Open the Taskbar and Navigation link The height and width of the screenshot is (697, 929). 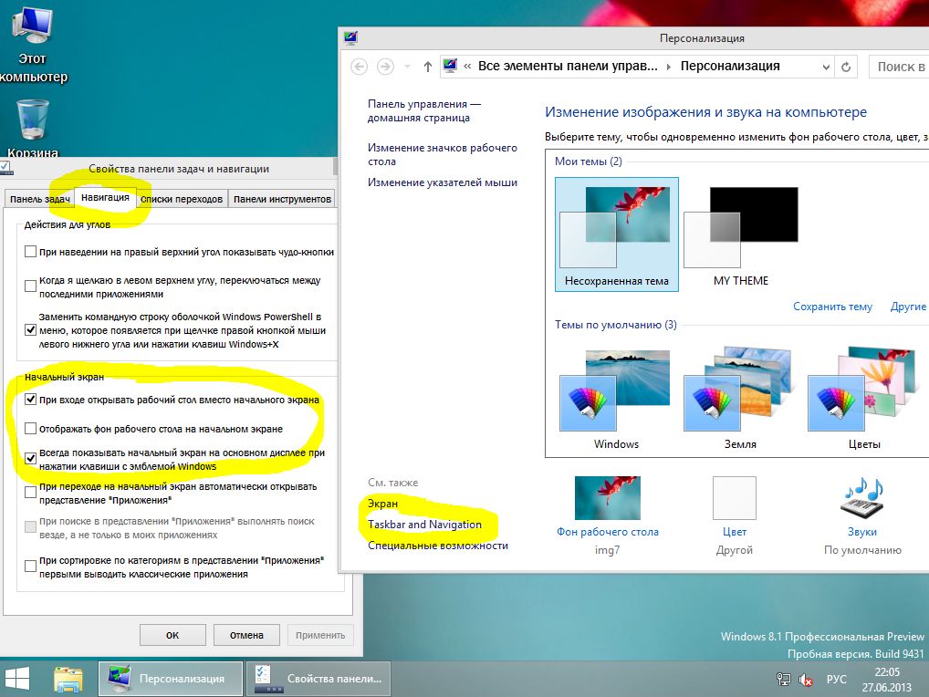point(424,525)
